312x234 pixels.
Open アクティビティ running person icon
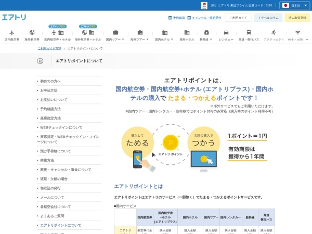[274, 32]
